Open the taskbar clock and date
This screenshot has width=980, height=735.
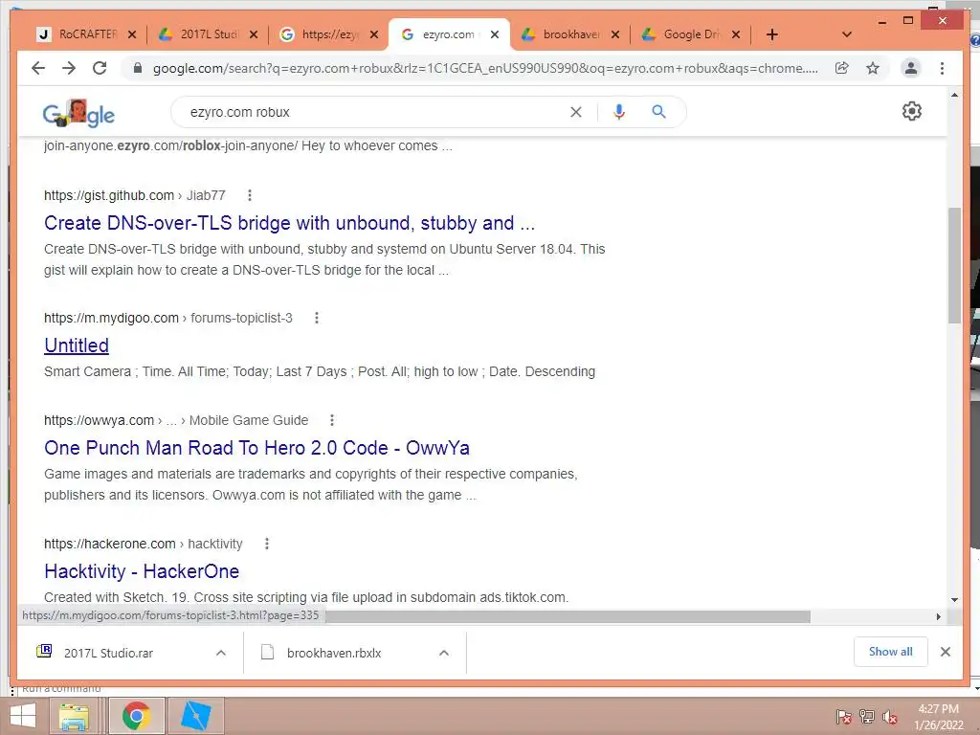pos(939,717)
